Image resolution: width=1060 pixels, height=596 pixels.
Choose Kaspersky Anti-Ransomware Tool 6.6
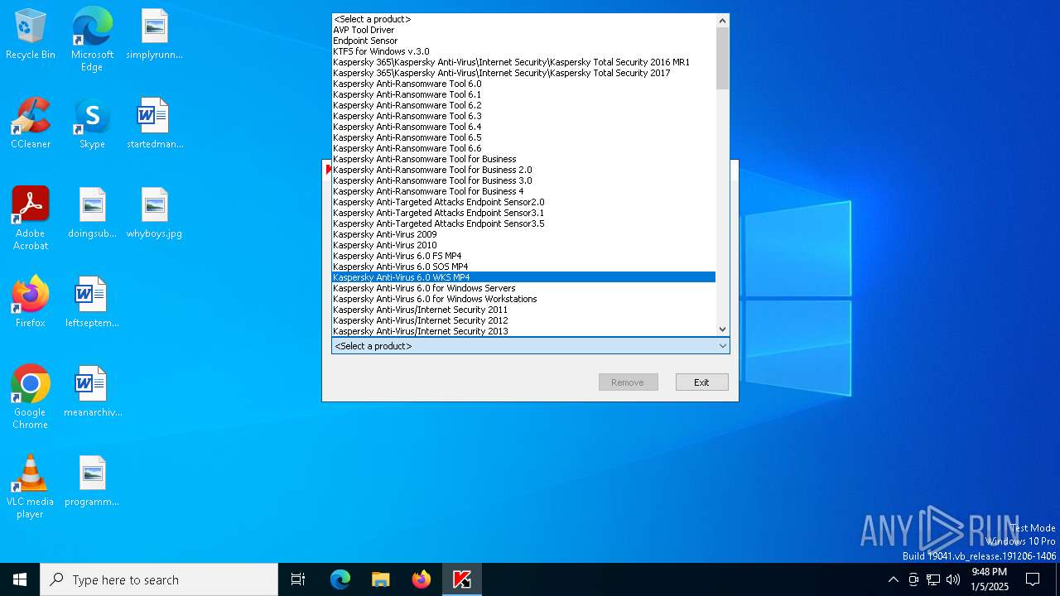[x=523, y=148]
